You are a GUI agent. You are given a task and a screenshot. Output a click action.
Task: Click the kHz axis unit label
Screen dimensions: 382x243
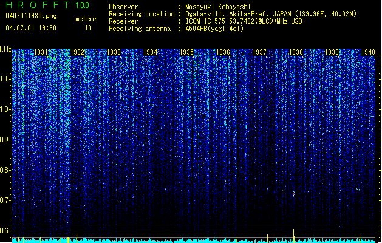[x=5, y=49]
